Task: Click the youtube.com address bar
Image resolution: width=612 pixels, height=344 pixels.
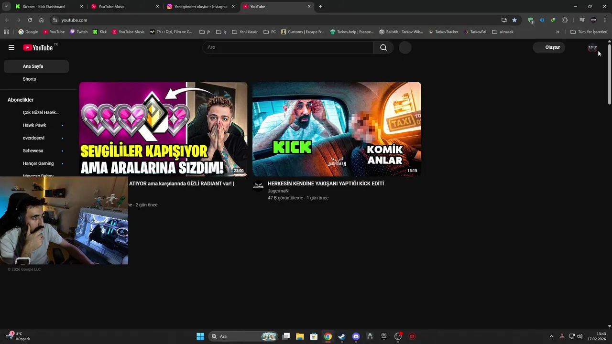Action: click(277, 20)
